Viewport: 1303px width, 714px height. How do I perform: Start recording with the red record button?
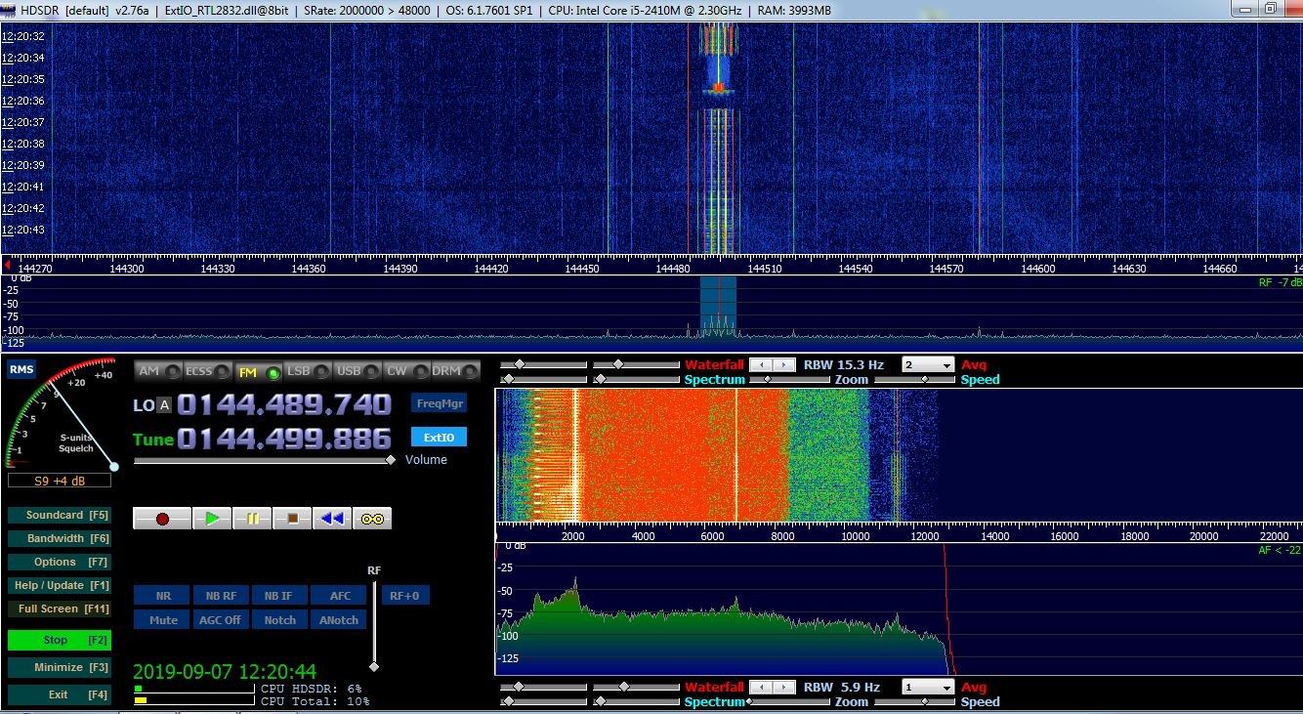tap(162, 519)
